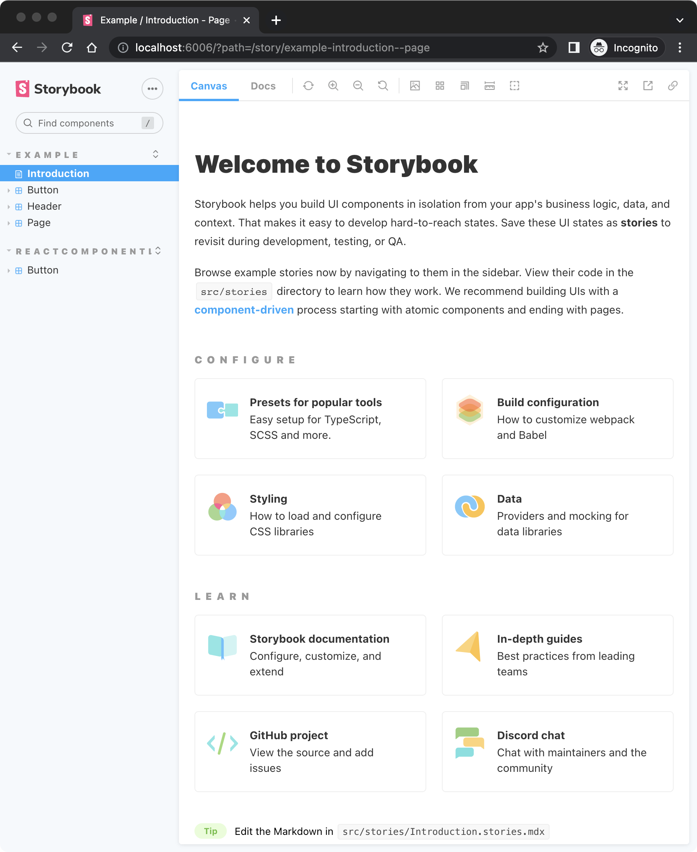Click the colored circles Styling icon
This screenshot has height=852, width=697.
coord(222,507)
